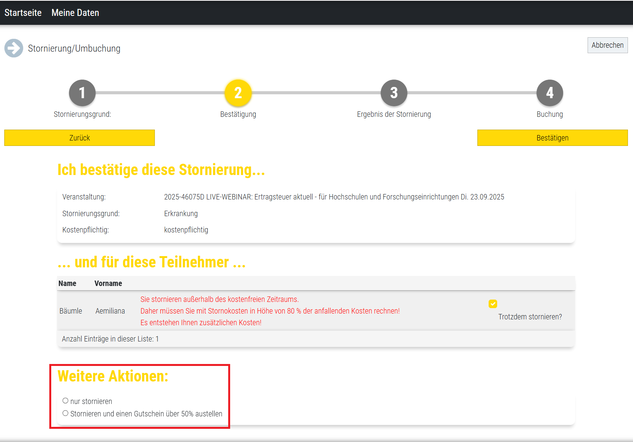Select the 'nur stornieren' radio option
633x442 pixels.
(x=66, y=401)
